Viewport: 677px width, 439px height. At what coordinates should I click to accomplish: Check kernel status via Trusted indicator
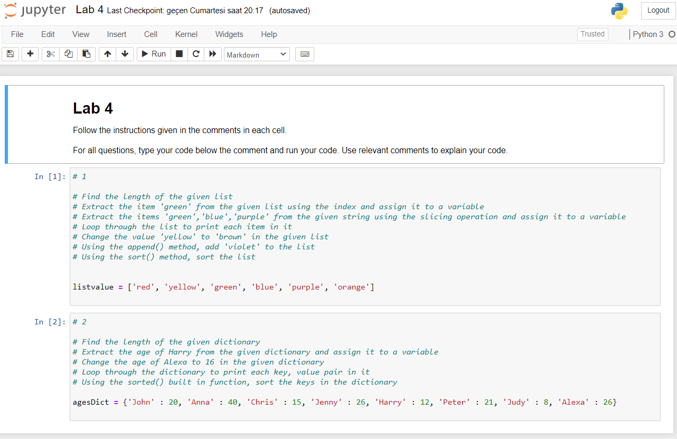coord(592,34)
